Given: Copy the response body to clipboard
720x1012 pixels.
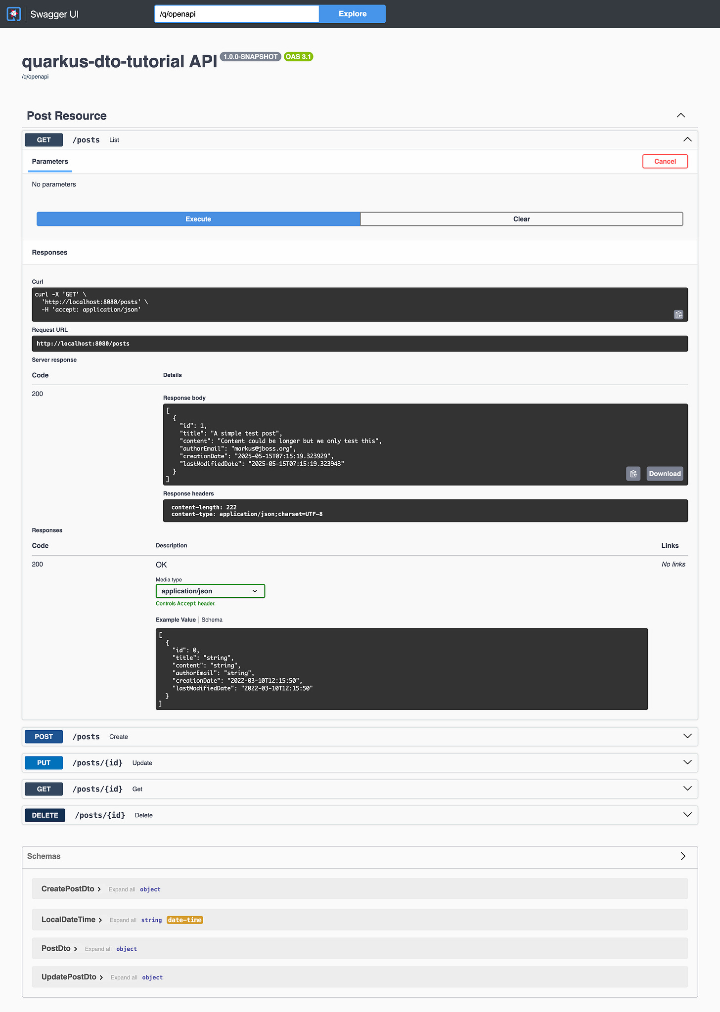Looking at the screenshot, I should click(x=633, y=474).
